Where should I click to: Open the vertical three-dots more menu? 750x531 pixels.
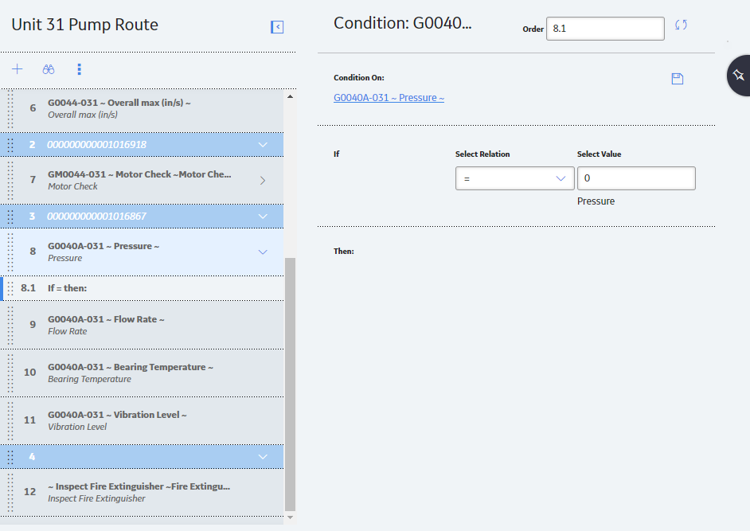point(80,69)
